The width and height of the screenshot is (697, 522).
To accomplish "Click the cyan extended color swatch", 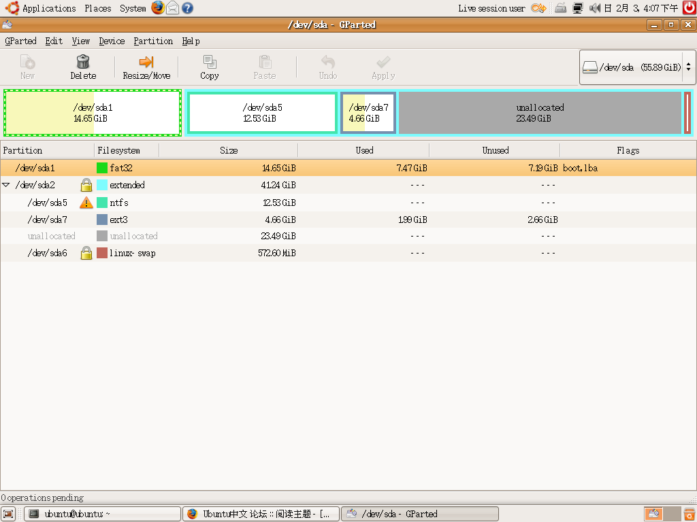I will [x=102, y=185].
